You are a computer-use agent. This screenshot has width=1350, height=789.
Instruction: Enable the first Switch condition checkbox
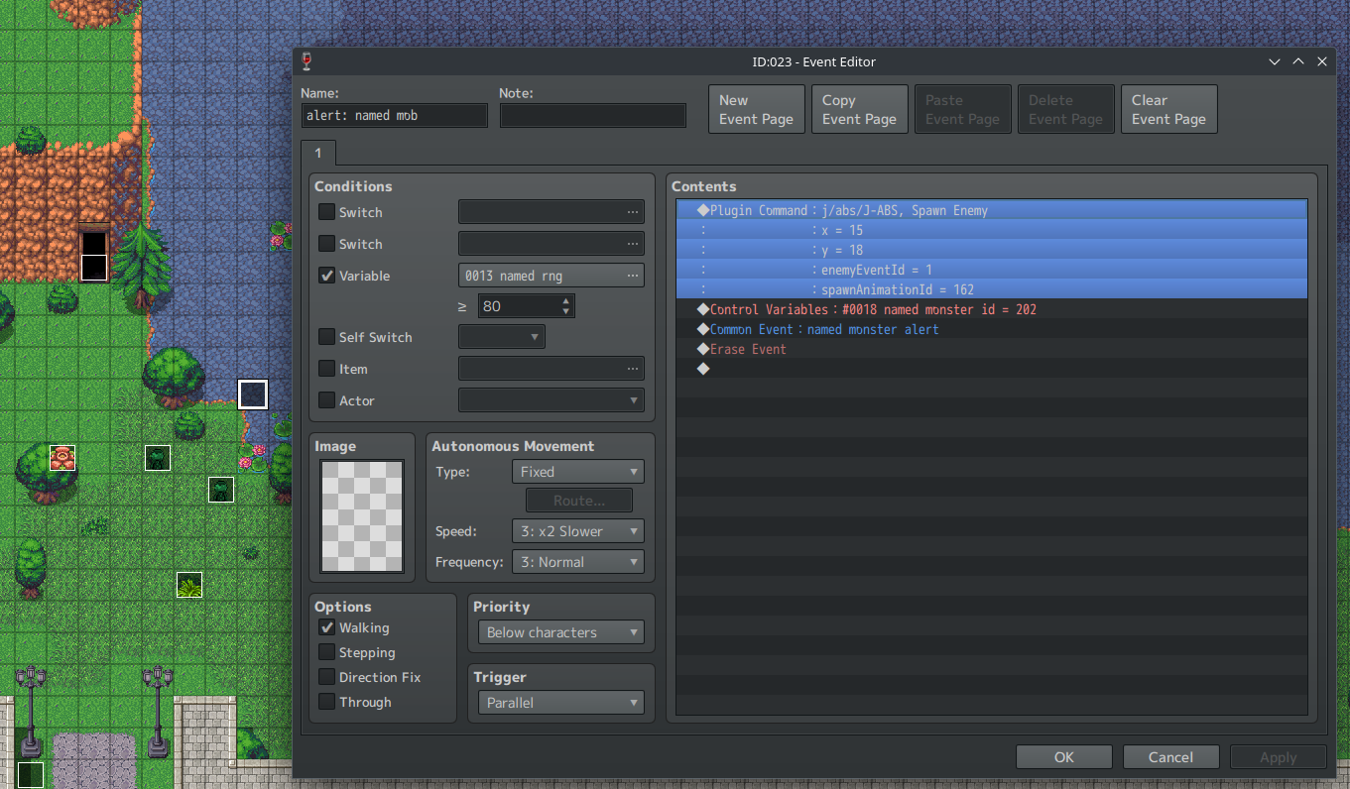326,212
